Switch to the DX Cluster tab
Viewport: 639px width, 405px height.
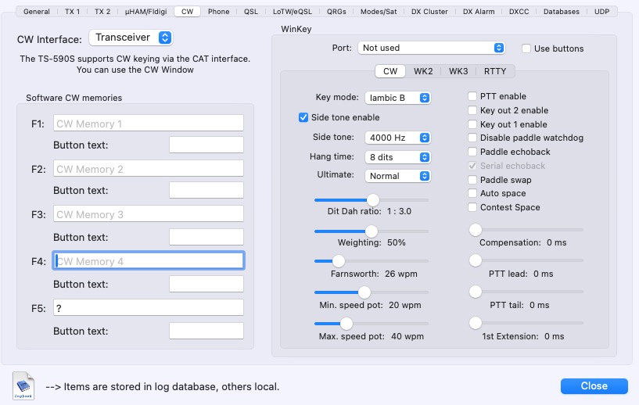tap(429, 12)
